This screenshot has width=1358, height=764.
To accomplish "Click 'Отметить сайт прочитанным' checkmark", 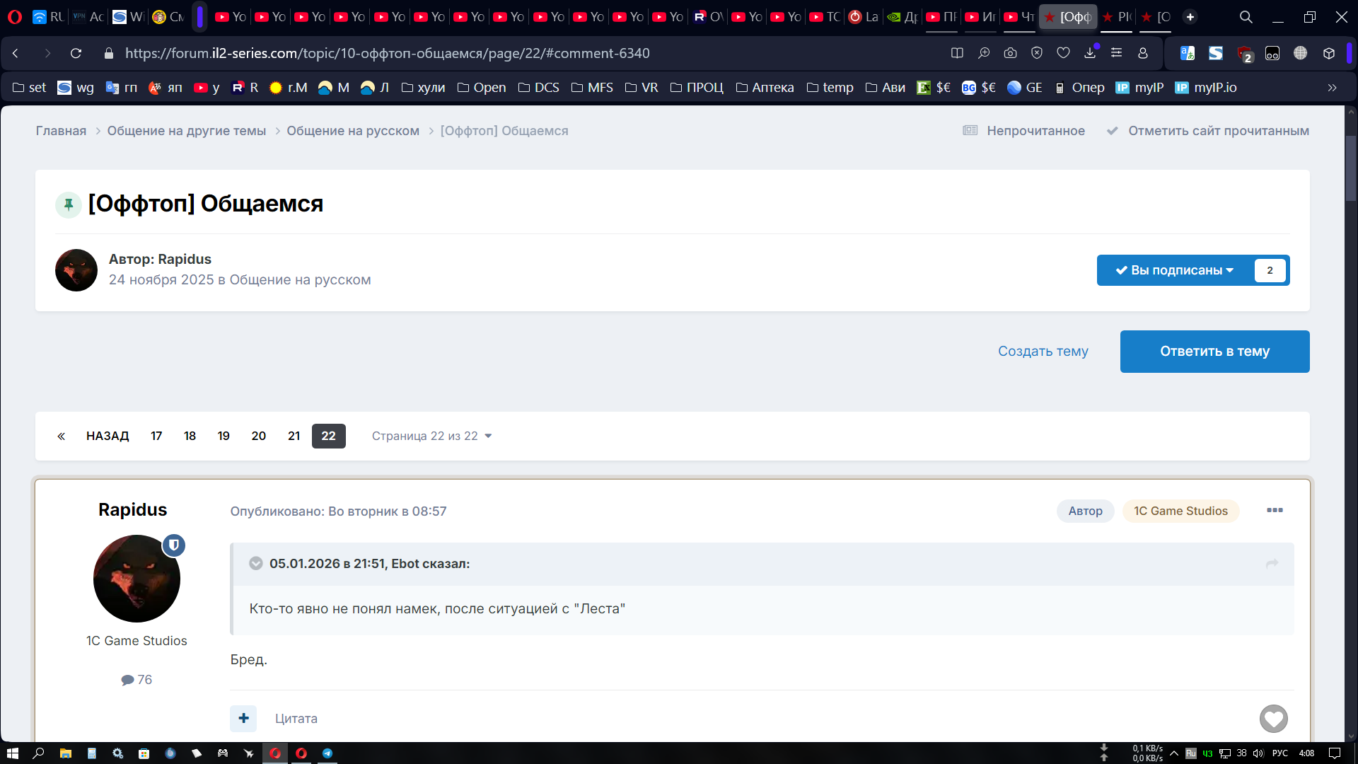I will click(x=1113, y=131).
